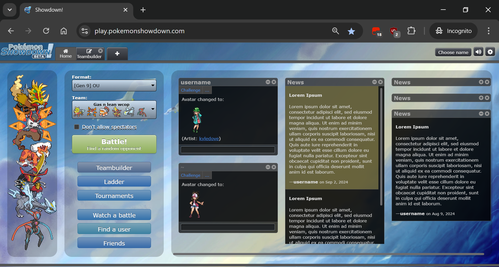499x267 pixels.
Task: Open the Friends button
Action: [x=114, y=243]
